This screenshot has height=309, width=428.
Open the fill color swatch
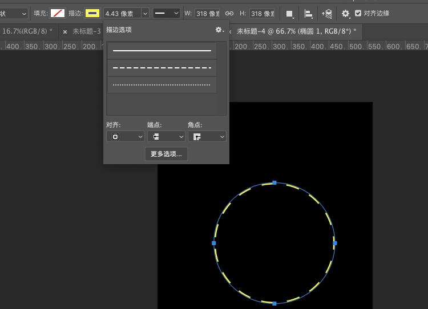58,13
